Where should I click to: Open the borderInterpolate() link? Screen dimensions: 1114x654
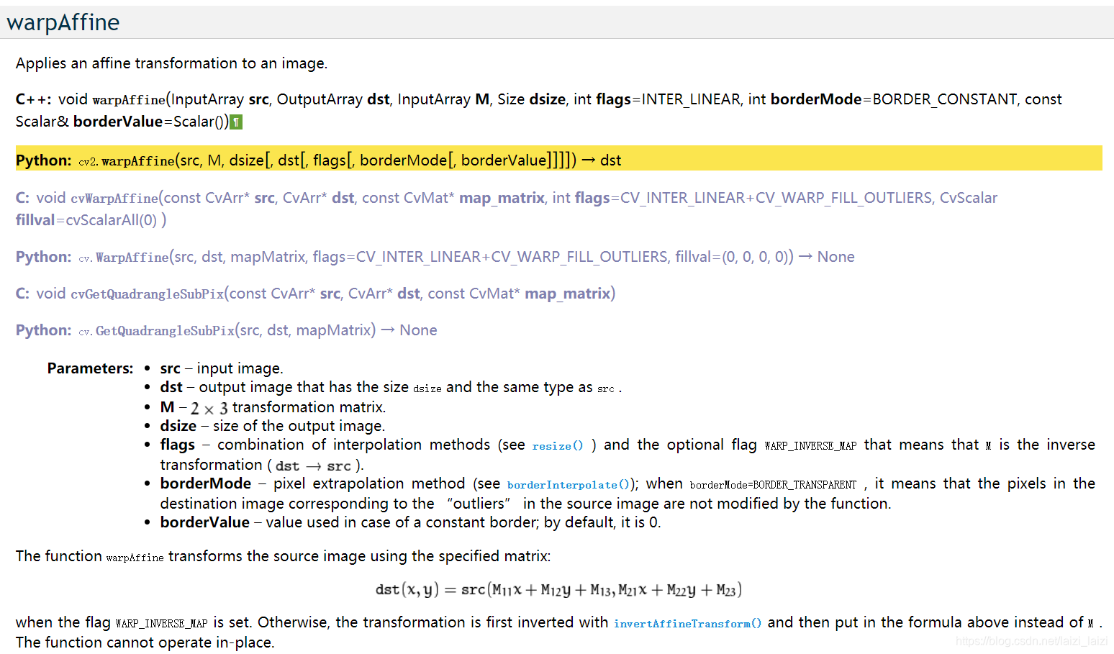click(x=569, y=485)
